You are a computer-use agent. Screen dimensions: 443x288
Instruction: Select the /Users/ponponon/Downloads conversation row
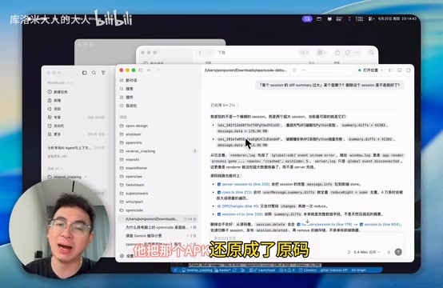pos(158,219)
